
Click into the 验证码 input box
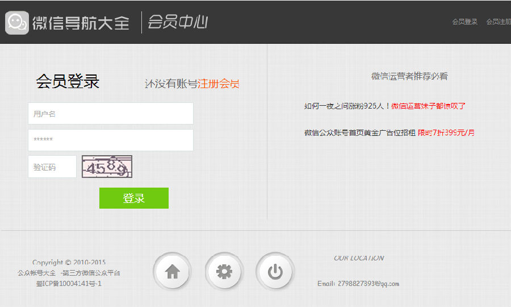coord(52,167)
